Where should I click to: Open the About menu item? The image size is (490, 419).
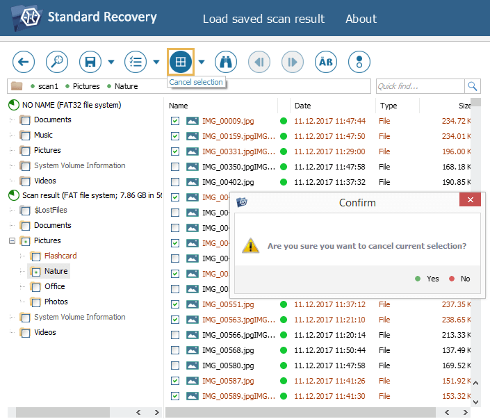point(361,19)
